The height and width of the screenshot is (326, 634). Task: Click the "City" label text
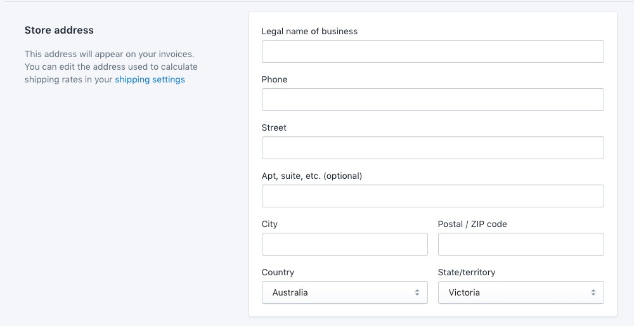(x=269, y=224)
